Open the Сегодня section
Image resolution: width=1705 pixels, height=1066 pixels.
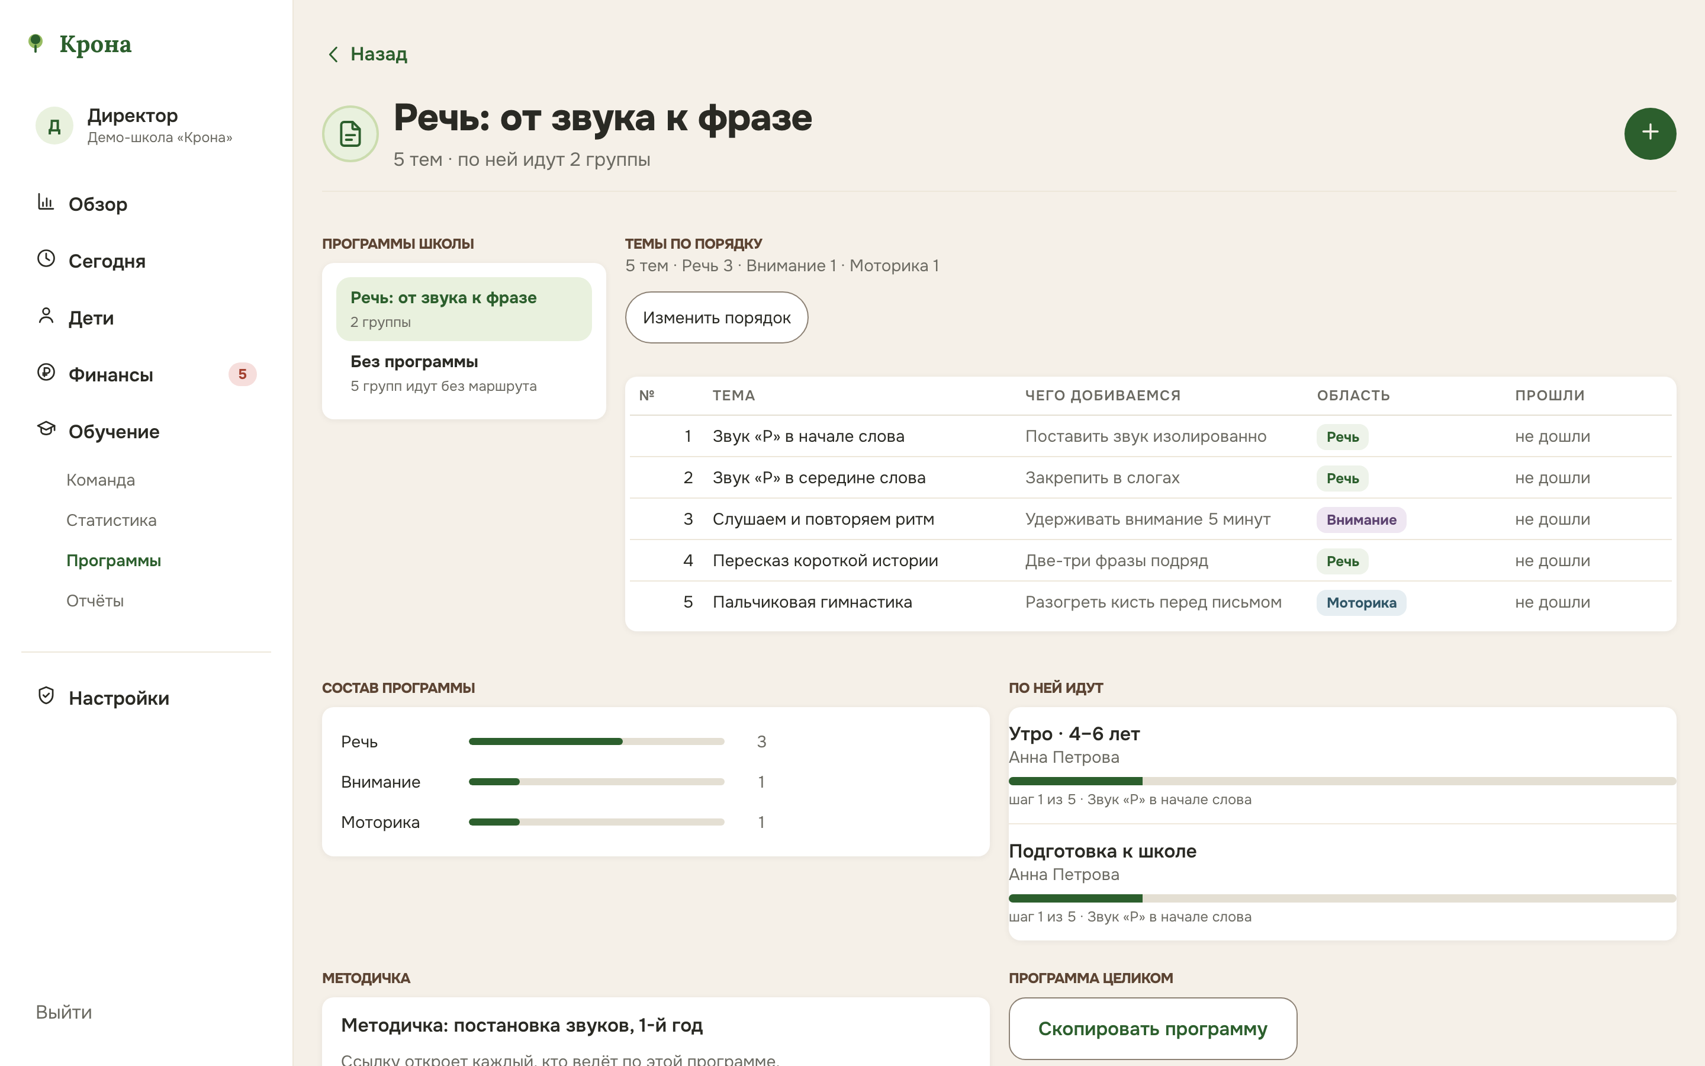146,261
